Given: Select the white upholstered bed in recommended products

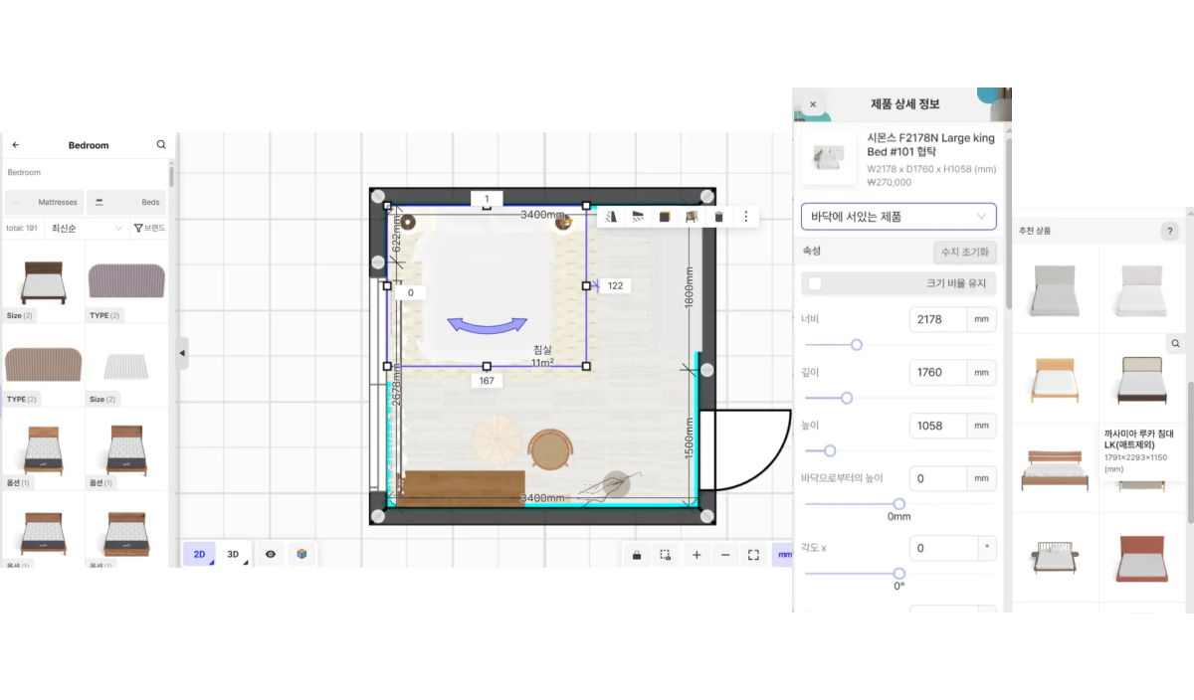Looking at the screenshot, I should [x=1140, y=290].
